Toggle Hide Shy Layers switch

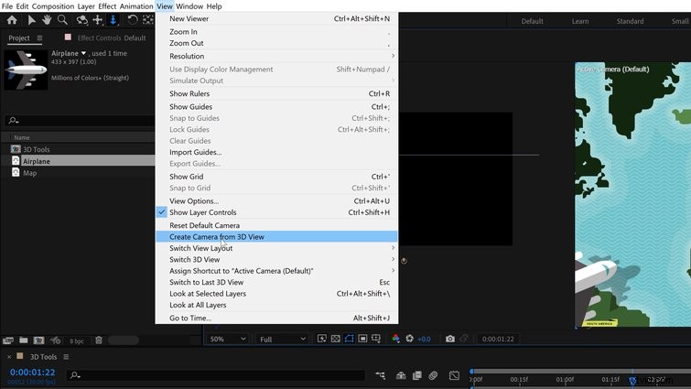coord(401,375)
